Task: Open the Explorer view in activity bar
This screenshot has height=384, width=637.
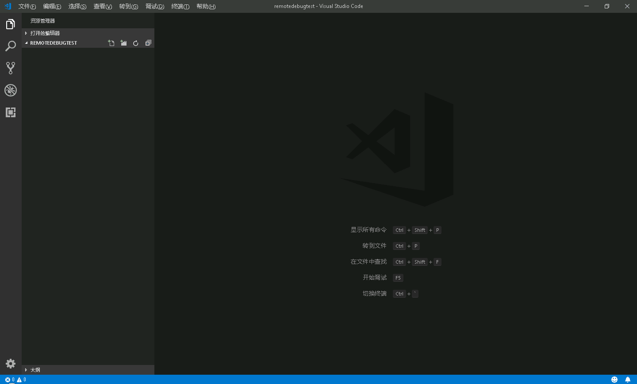Action: click(11, 24)
